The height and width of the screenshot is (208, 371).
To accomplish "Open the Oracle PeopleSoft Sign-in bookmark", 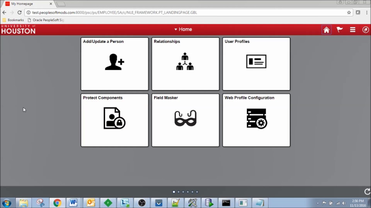I will coord(46,20).
